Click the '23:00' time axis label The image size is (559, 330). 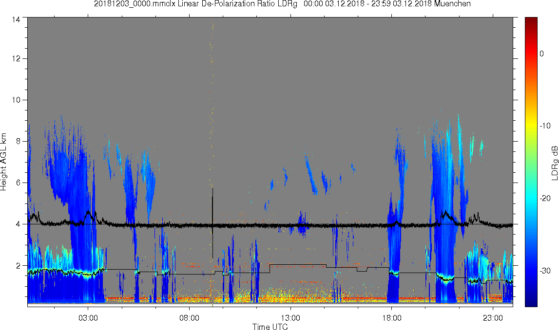click(x=493, y=318)
